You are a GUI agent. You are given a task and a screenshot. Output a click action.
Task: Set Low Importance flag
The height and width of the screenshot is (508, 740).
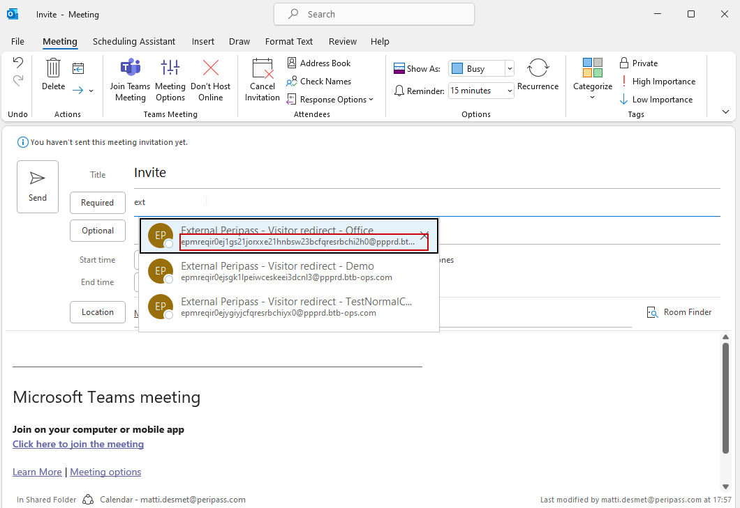click(x=656, y=100)
